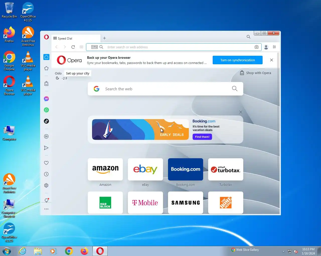This screenshot has height=256, width=321.
Task: Open Easy Setup settings icon
Action: point(274,47)
